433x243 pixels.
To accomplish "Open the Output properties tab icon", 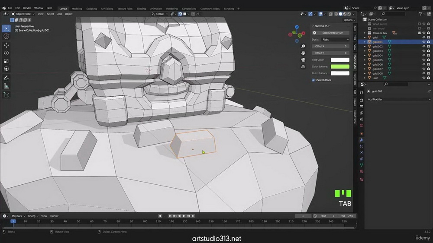I will (x=362, y=107).
